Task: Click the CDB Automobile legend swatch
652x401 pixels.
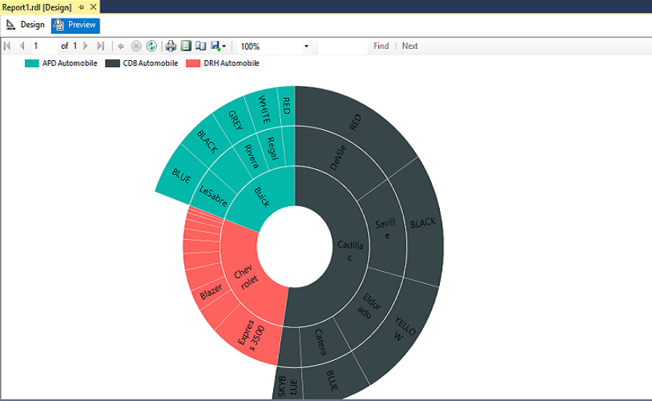Action: 112,63
